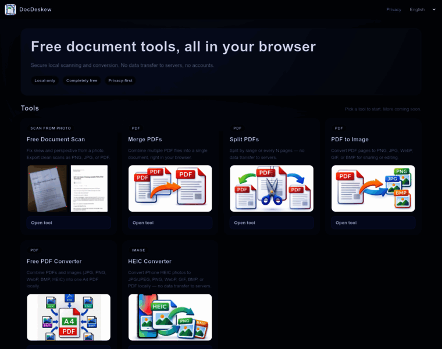Open the Privacy link in header
Screen dimensions: 442x349
(x=394, y=9)
